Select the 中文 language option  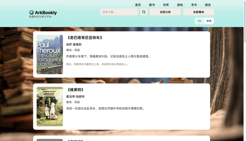[x=209, y=21]
